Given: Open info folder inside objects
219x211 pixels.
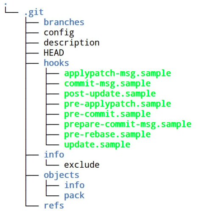Looking at the screenshot, I should click(x=74, y=185).
